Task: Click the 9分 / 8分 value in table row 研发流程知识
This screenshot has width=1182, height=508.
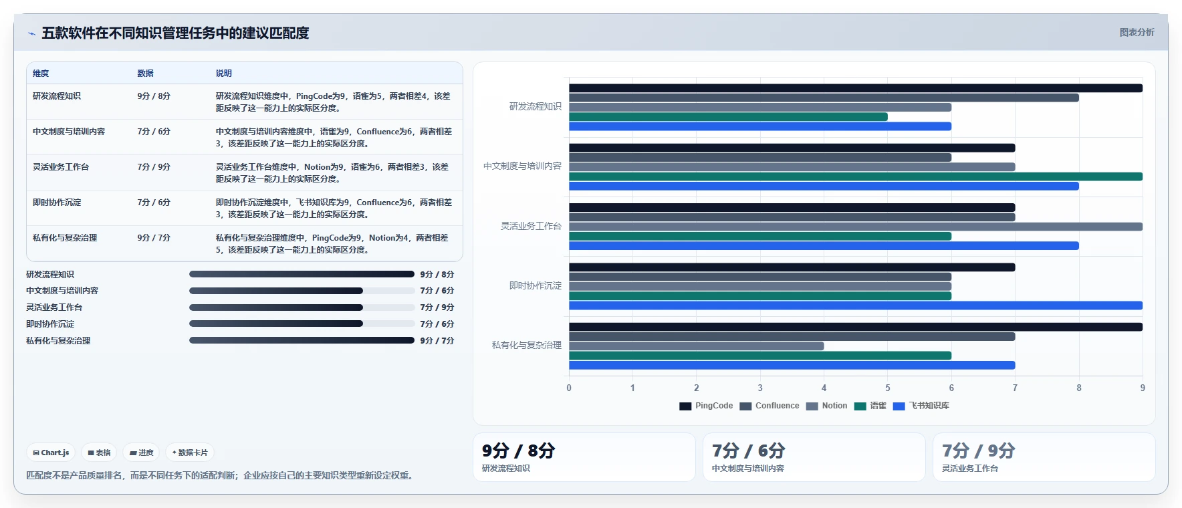Action: (x=154, y=96)
